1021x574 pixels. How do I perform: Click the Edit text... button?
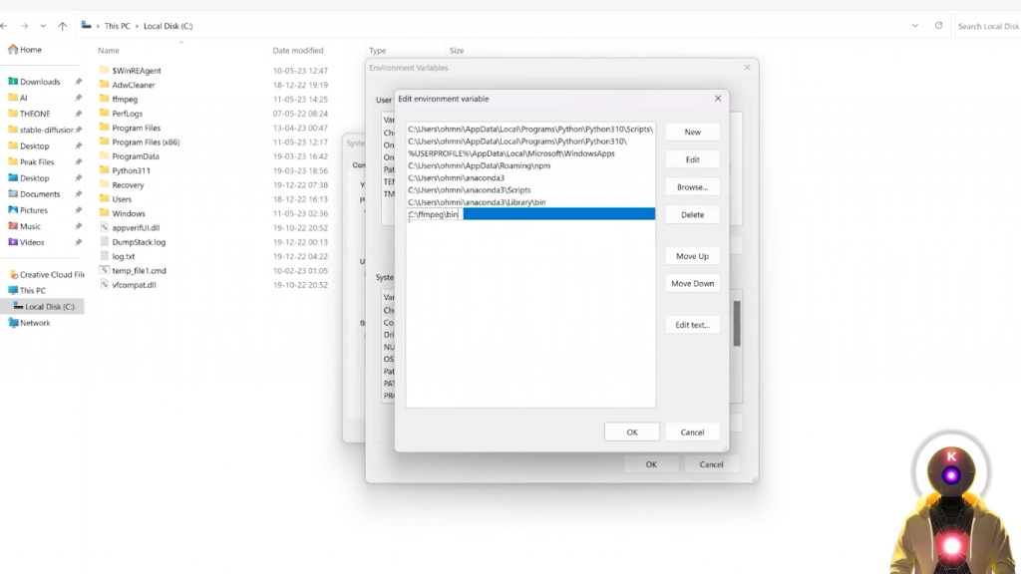pyautogui.click(x=692, y=325)
